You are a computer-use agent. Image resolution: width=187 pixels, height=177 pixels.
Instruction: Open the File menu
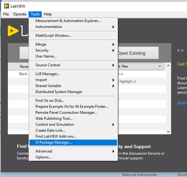[x=6, y=14]
